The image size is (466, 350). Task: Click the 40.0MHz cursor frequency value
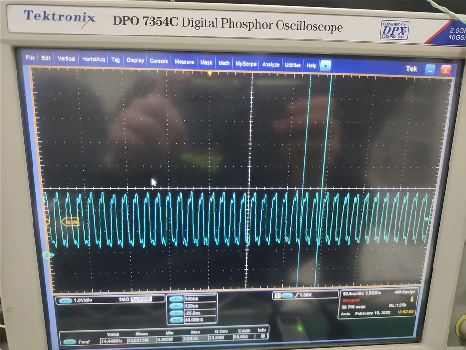click(x=200, y=320)
